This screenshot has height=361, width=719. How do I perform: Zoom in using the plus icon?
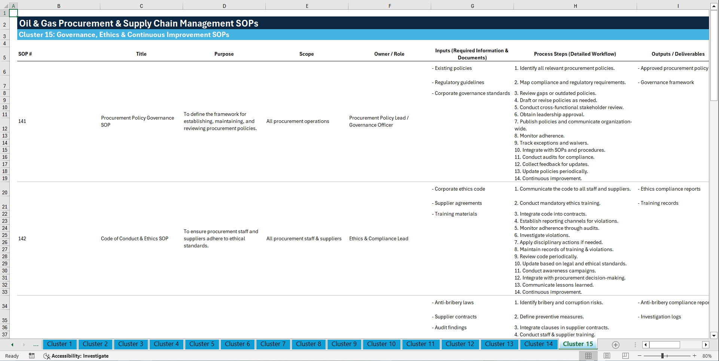[x=695, y=356]
